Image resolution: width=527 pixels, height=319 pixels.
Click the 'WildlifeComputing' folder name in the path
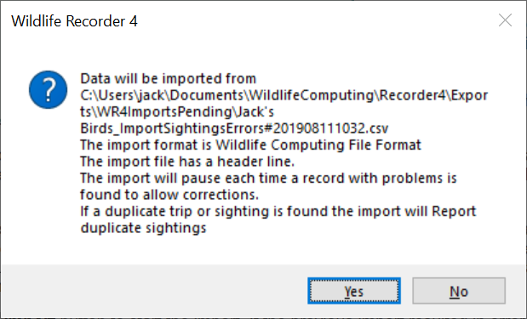tap(312, 95)
